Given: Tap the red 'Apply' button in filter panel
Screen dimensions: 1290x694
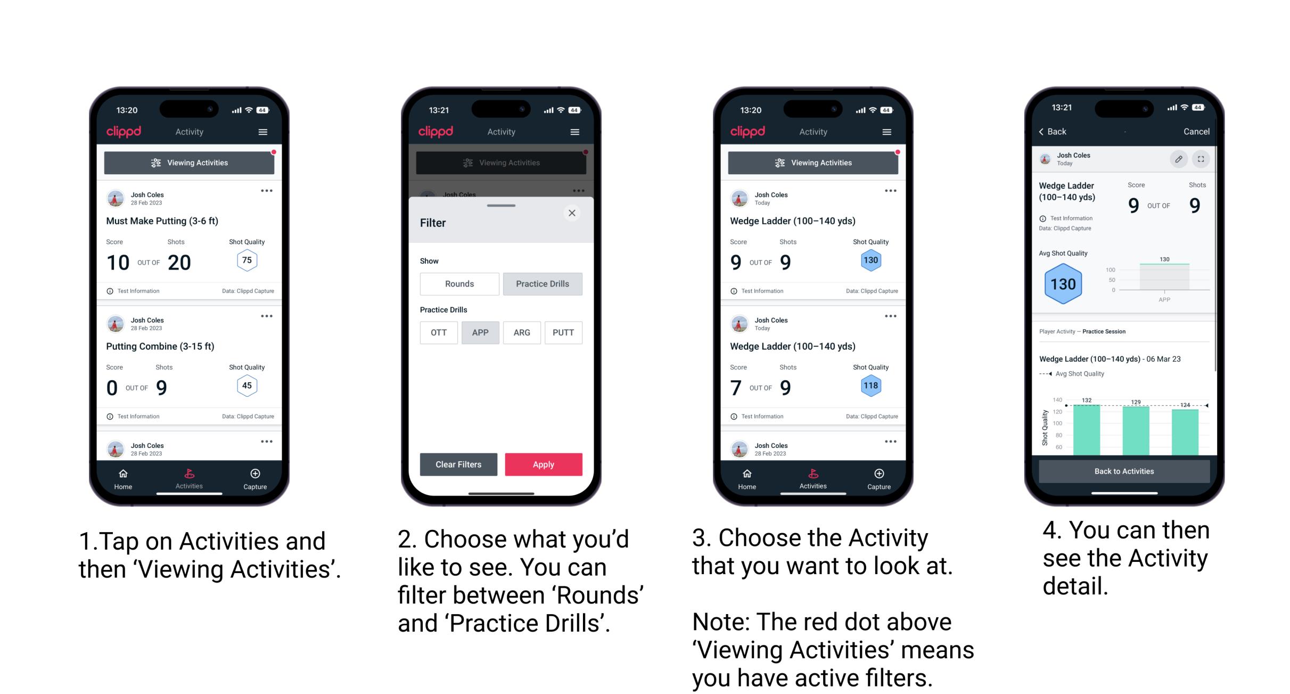Looking at the screenshot, I should (544, 464).
